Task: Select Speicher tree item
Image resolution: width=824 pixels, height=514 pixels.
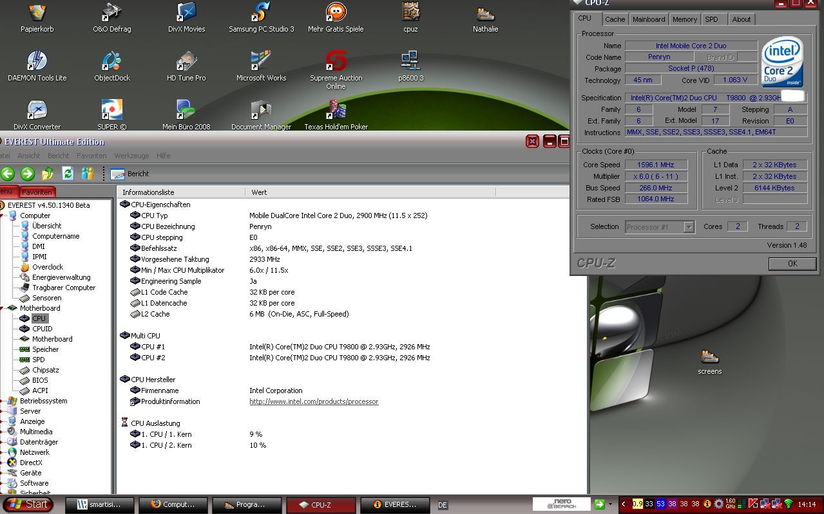Action: coord(45,349)
